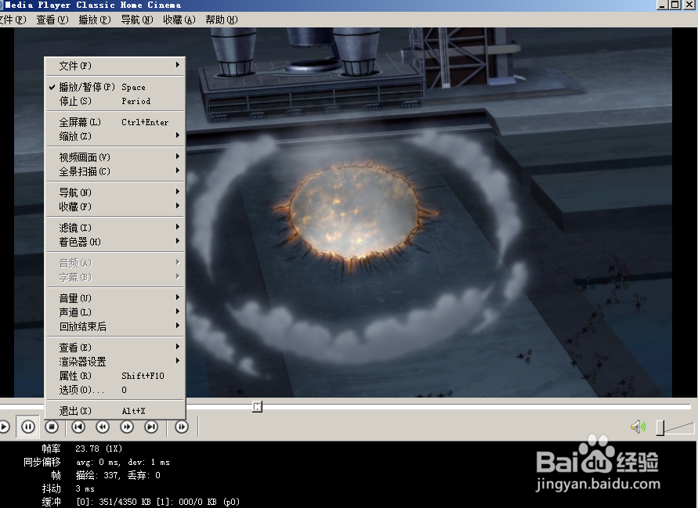Close the Media Player Classic window

pos(689,5)
